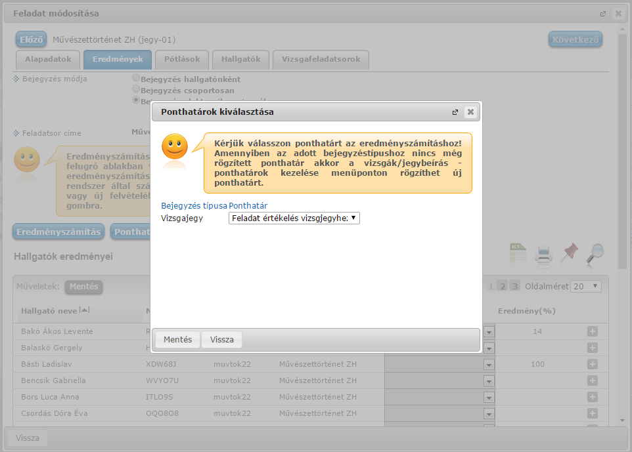Go to results page 2
Viewport: 632px width, 452px height.
502,286
